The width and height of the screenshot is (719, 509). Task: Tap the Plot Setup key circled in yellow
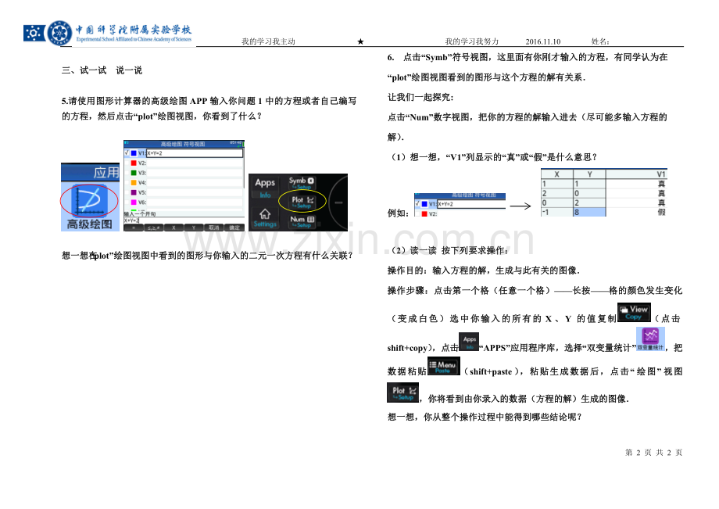(x=302, y=202)
